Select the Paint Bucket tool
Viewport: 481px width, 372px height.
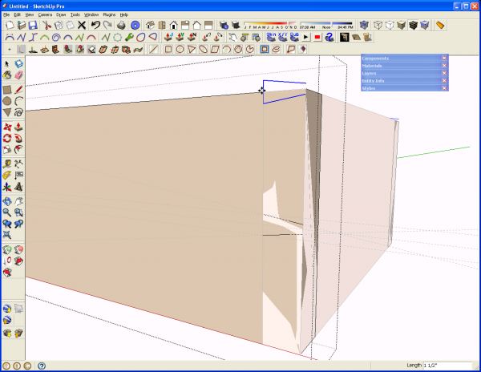pos(7,75)
